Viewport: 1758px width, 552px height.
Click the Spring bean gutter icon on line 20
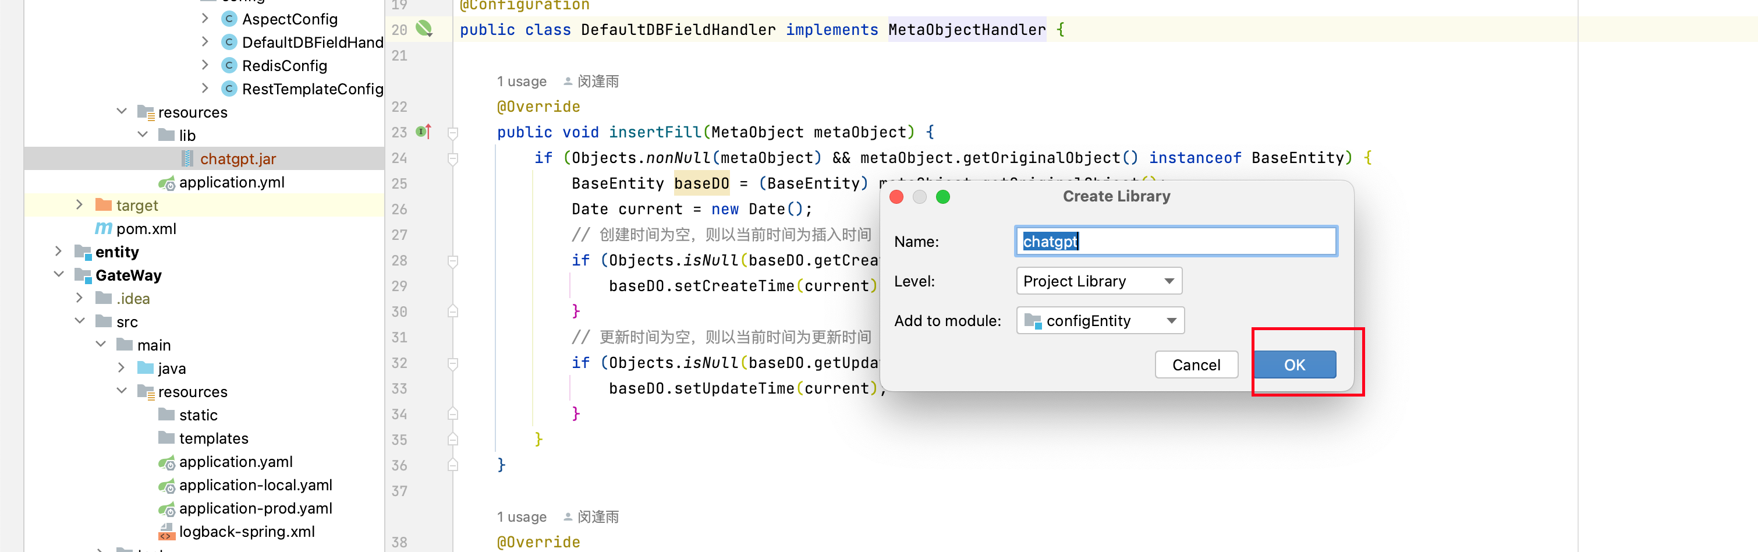(424, 29)
